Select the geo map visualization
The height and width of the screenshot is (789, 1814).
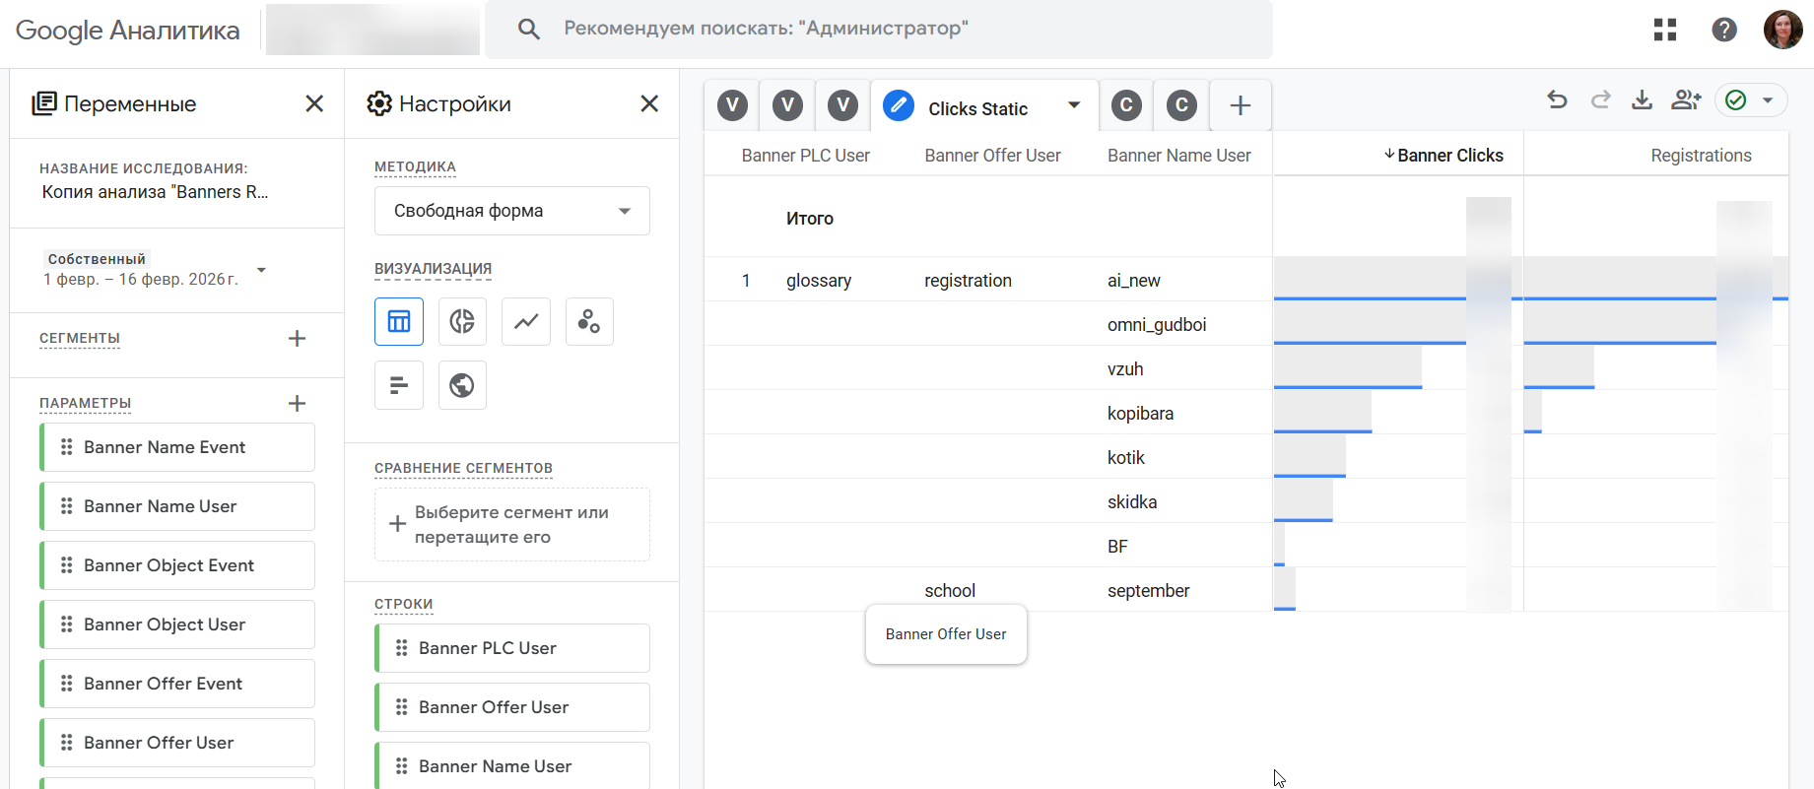tap(462, 385)
